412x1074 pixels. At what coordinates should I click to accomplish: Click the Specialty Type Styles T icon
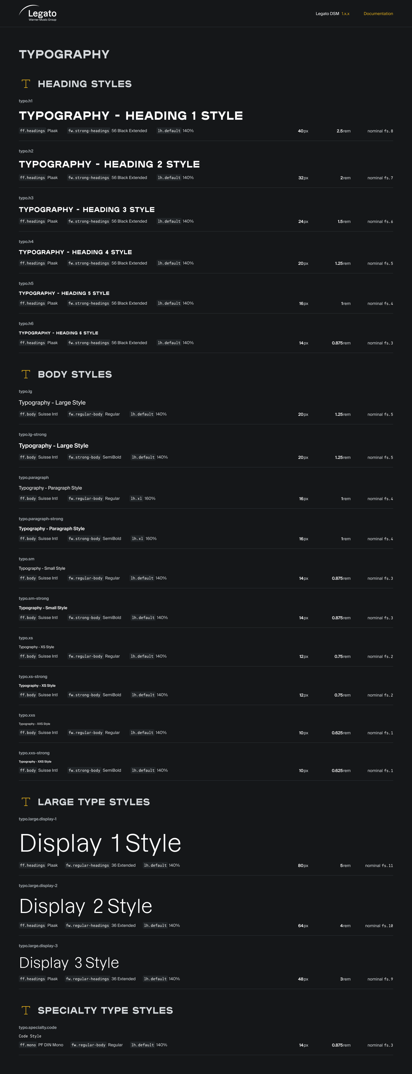[26, 1010]
